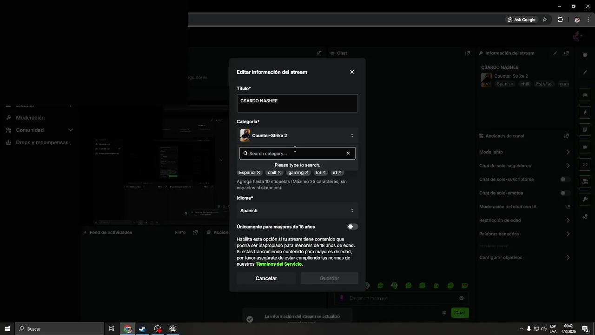Toggle Chat de solo-emotes
This screenshot has height=335, width=595.
565,193
